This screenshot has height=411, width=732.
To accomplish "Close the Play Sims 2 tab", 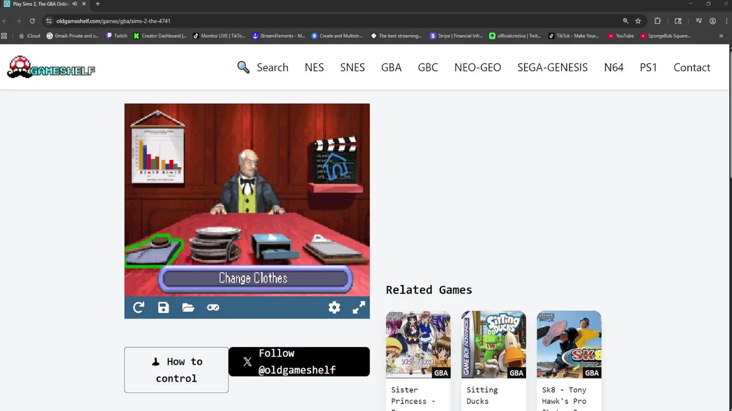I will click(x=84, y=4).
